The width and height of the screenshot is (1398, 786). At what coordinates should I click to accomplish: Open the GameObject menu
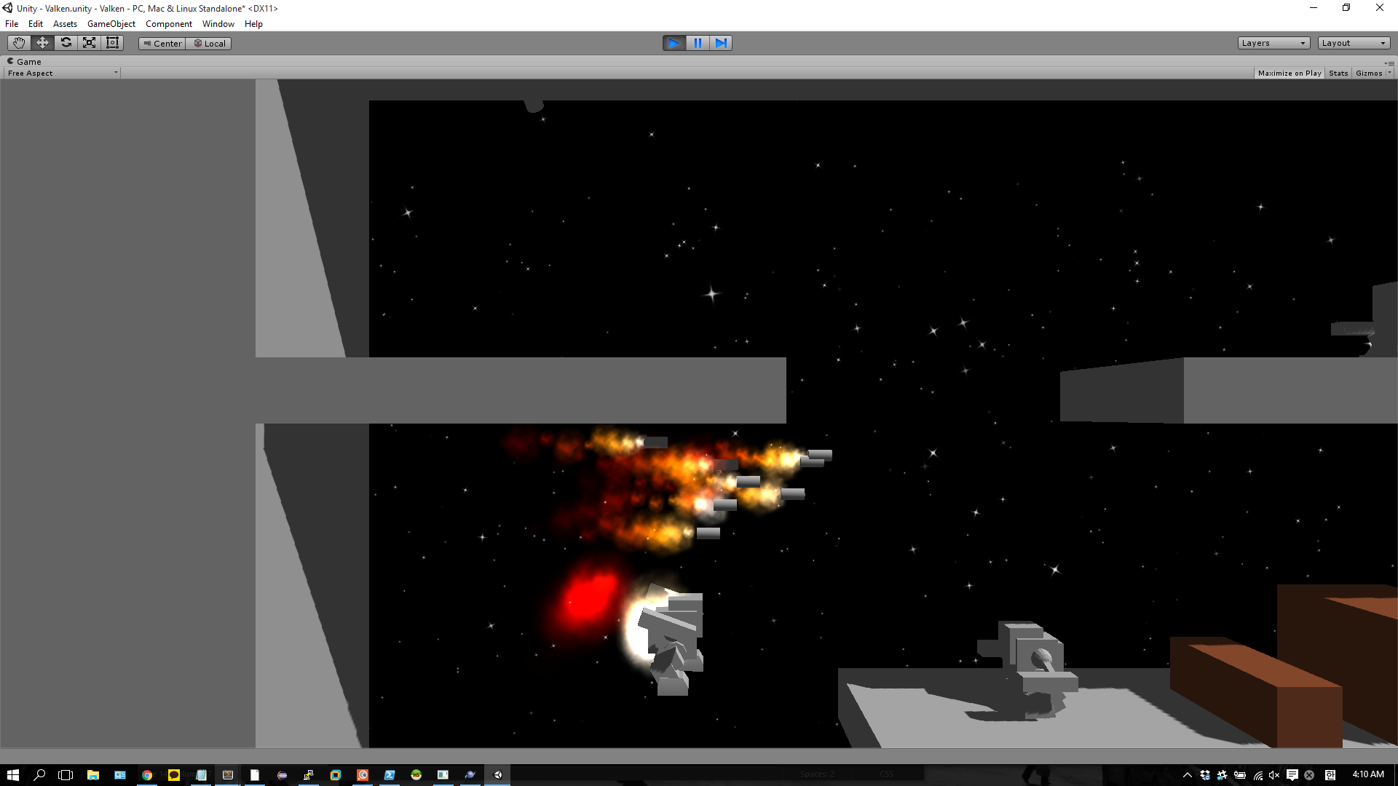tap(111, 24)
